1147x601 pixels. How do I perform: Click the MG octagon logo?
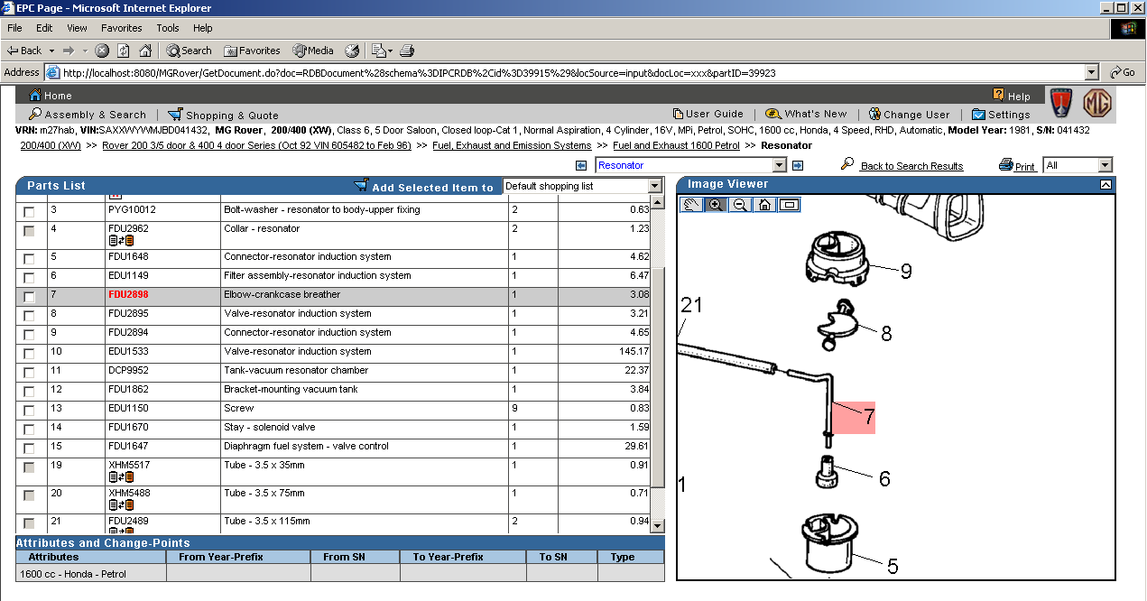(1096, 102)
